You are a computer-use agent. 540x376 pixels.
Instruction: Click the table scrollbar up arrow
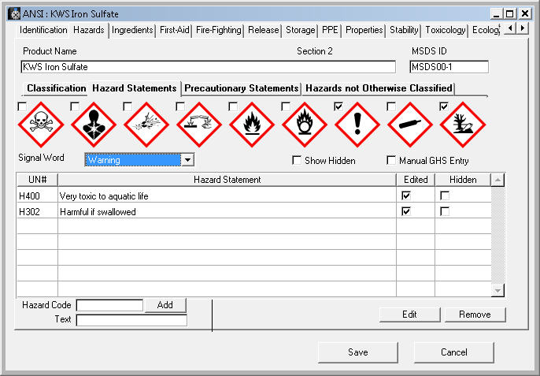click(x=497, y=180)
